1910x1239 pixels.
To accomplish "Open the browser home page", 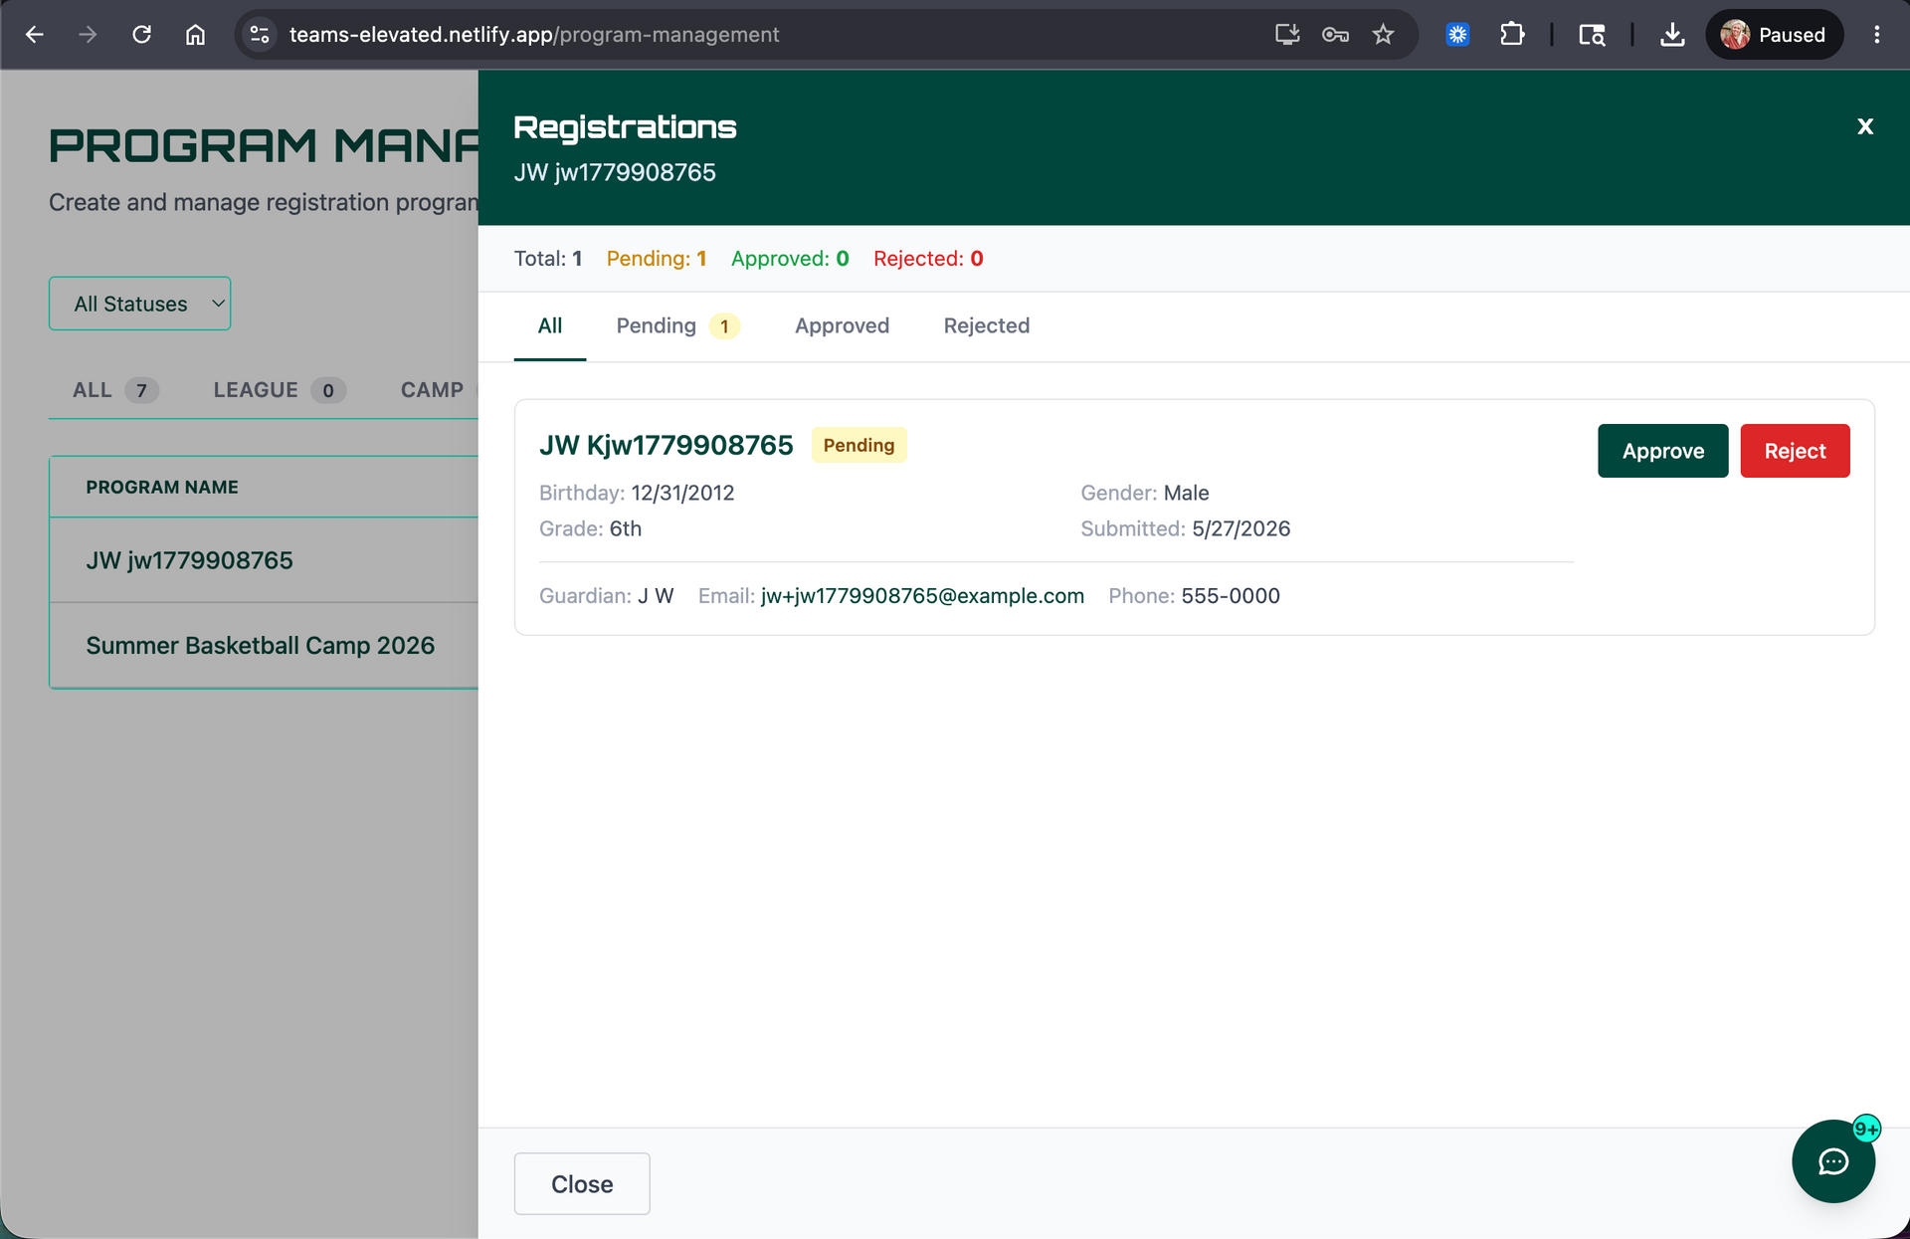I will [195, 35].
